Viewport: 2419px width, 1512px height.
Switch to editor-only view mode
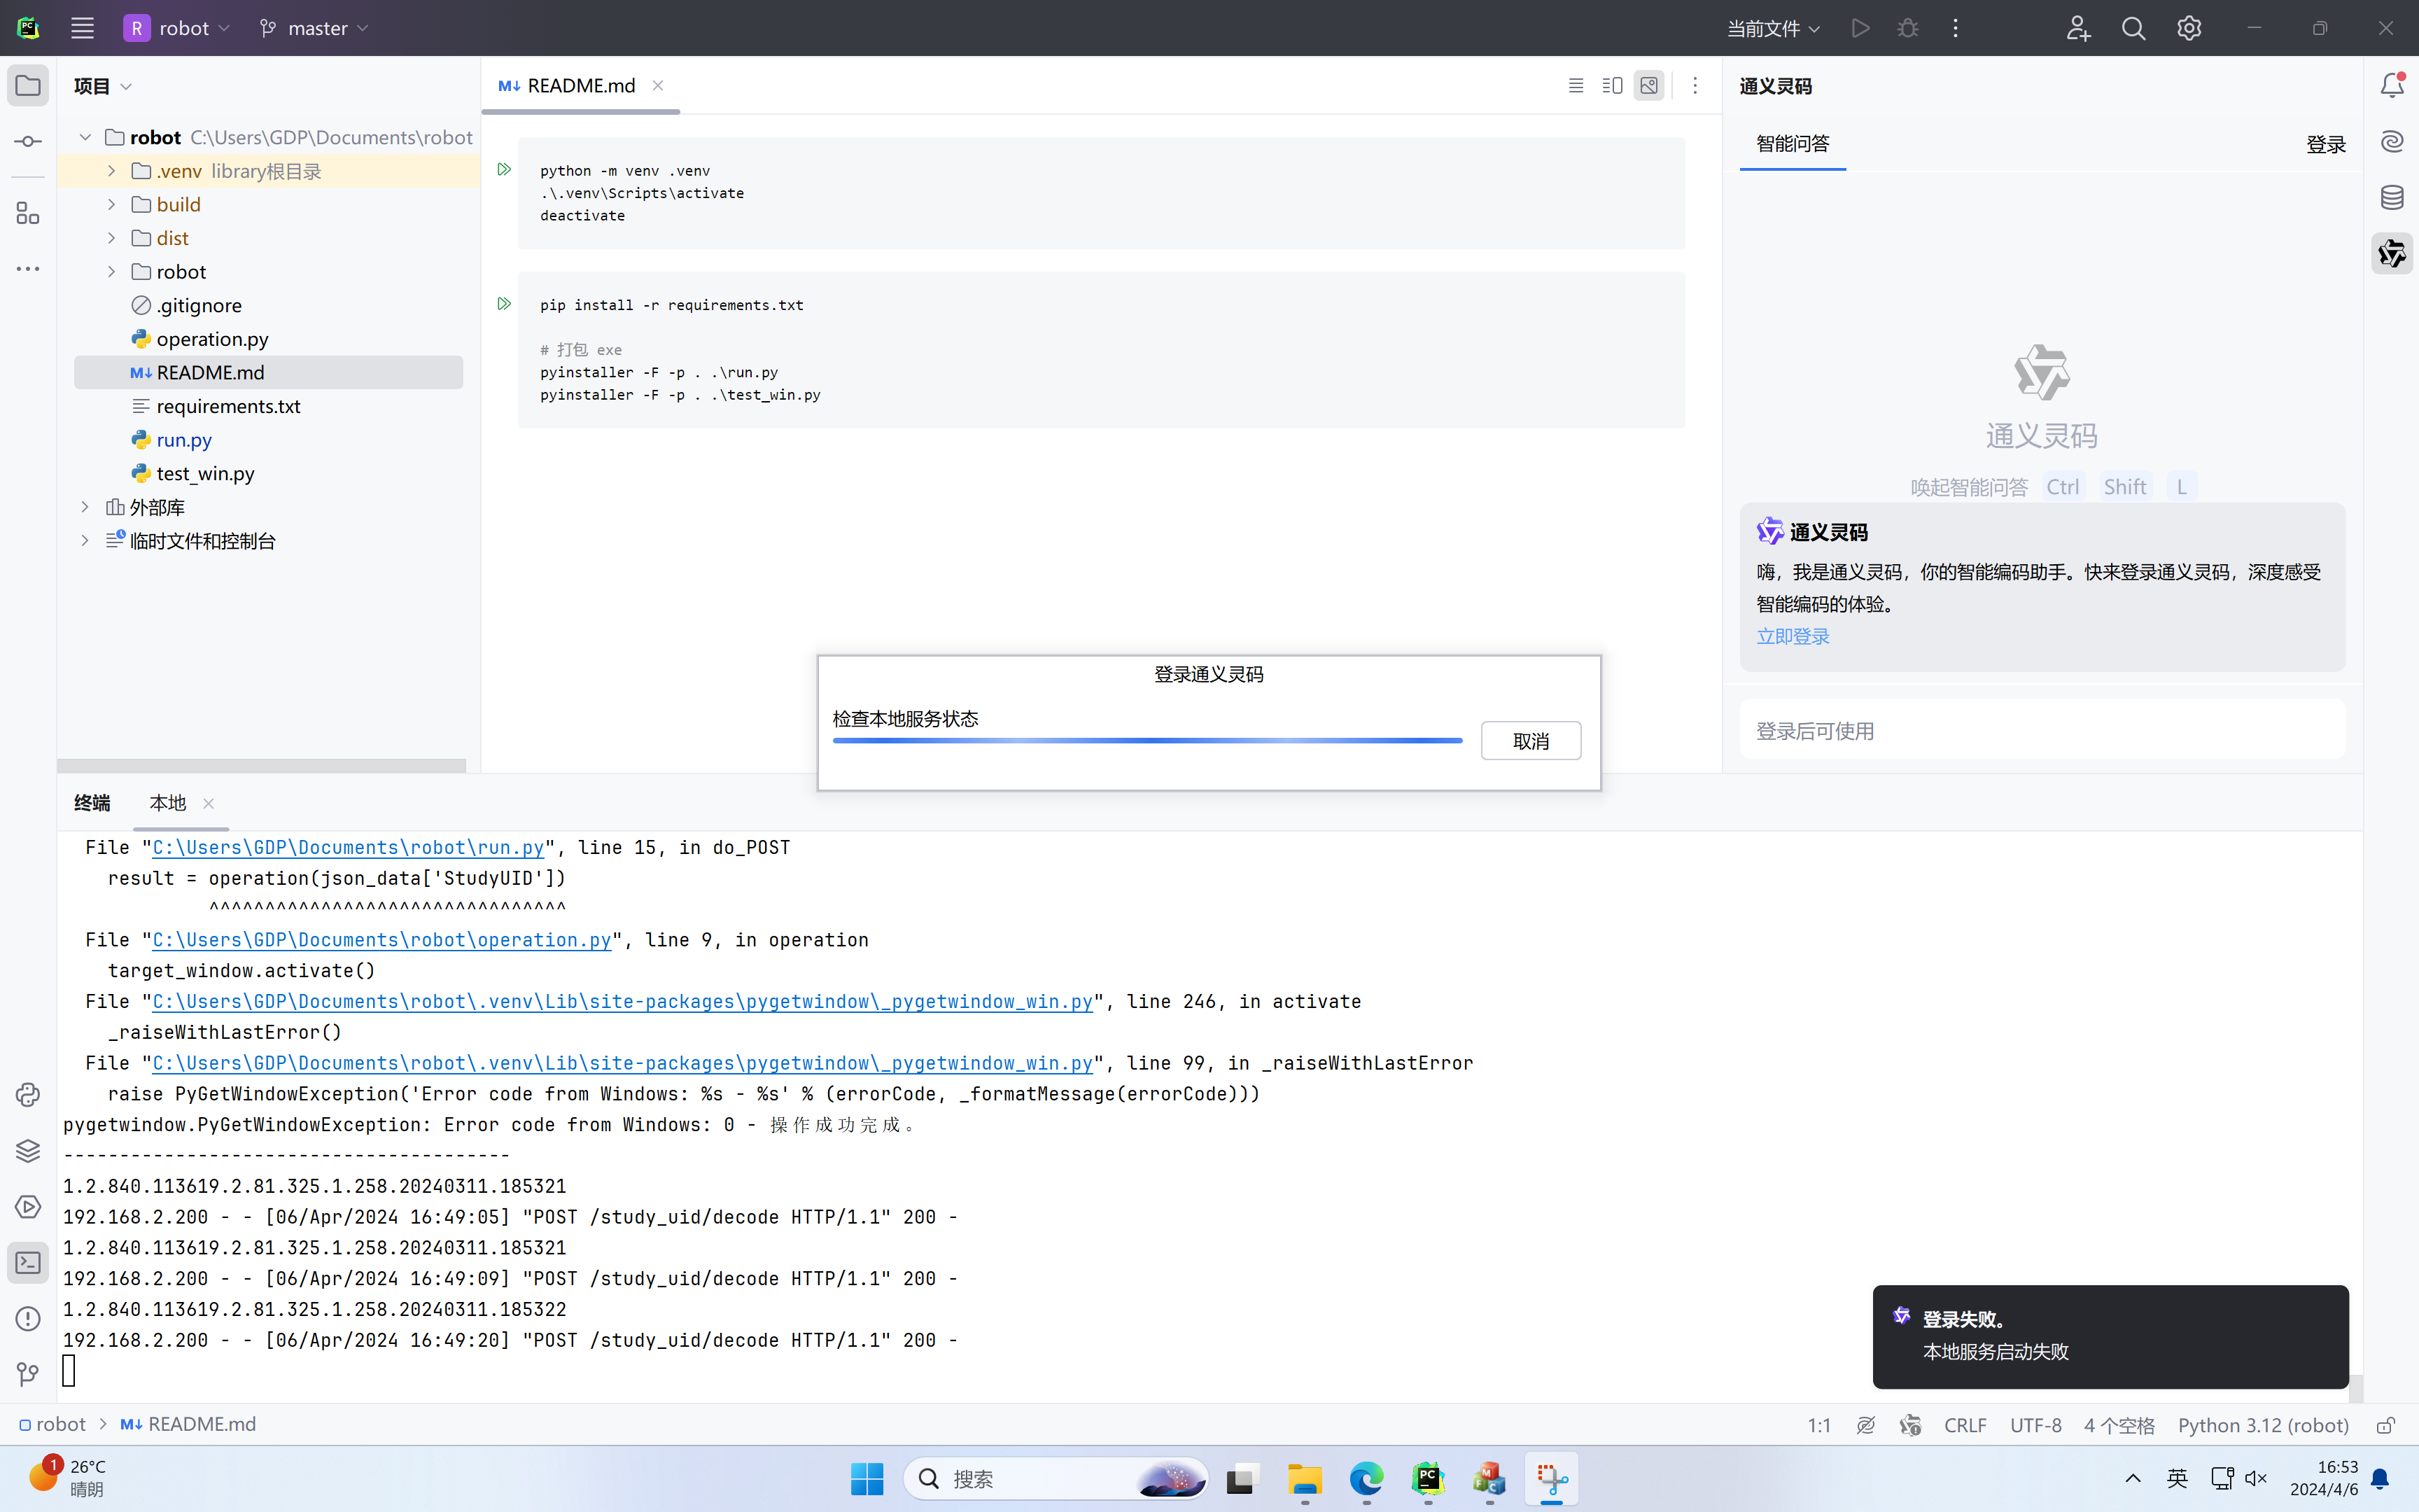click(1576, 86)
